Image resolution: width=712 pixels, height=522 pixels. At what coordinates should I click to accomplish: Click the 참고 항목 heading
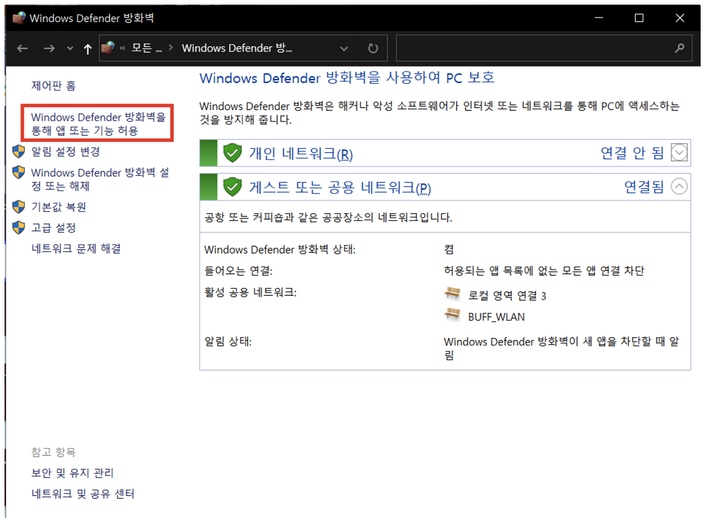[x=53, y=453]
